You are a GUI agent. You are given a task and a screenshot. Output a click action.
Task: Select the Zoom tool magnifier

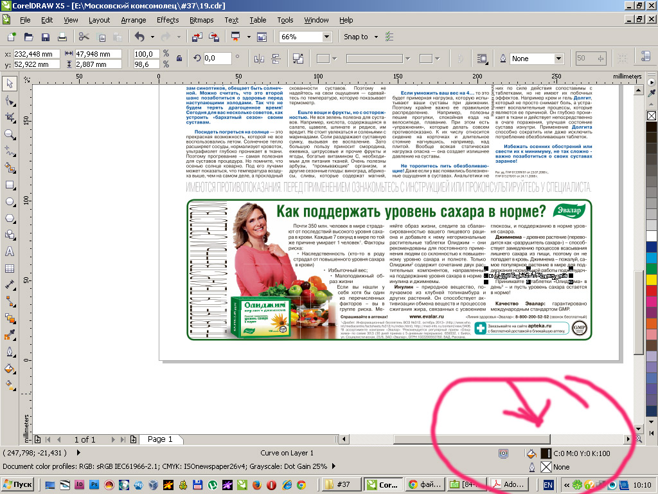pyautogui.click(x=9, y=134)
